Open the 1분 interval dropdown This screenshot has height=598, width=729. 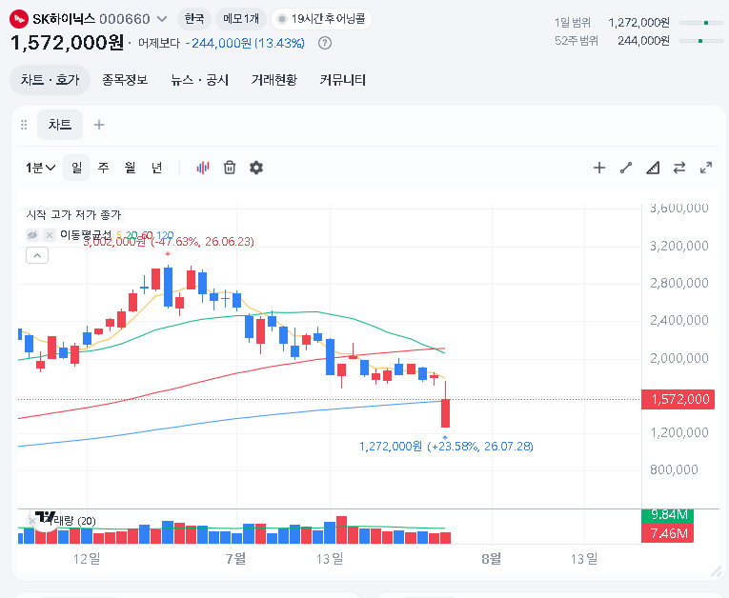click(x=40, y=168)
